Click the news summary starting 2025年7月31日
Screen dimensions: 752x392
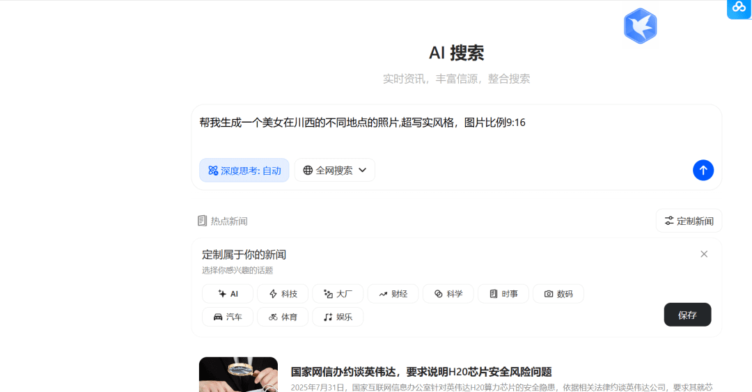tap(501, 387)
